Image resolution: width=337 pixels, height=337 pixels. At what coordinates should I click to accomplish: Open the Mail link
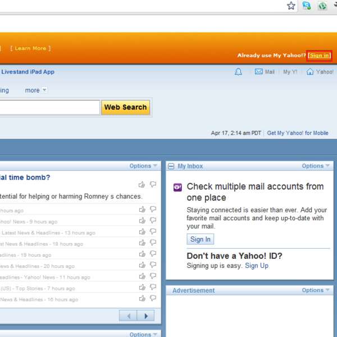click(270, 71)
